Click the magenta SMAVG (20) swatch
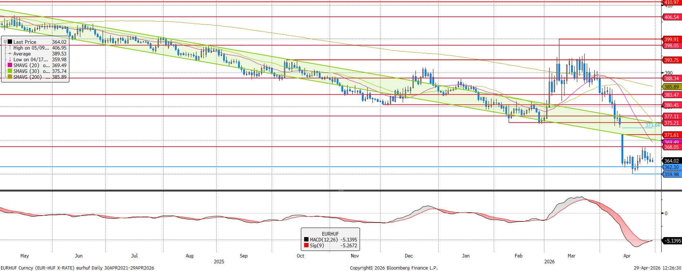The width and height of the screenshot is (682, 271). pyautogui.click(x=10, y=65)
